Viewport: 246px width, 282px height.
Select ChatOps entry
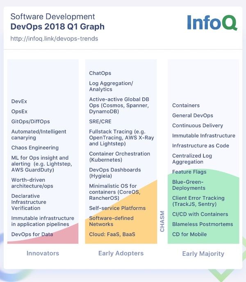[x=100, y=73]
